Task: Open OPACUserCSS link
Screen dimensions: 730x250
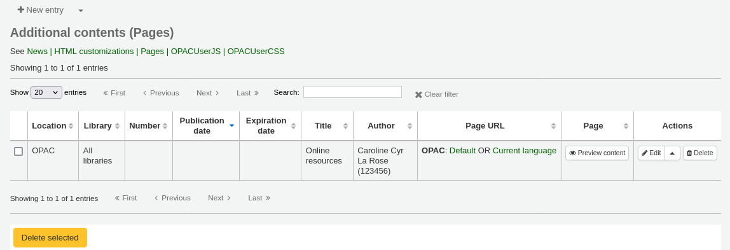Action: point(256,52)
